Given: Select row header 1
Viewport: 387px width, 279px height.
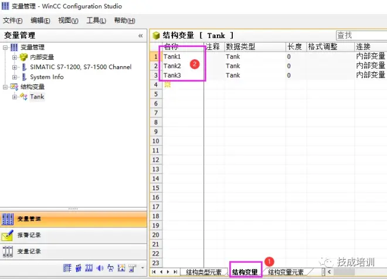Looking at the screenshot, I should pos(156,56).
